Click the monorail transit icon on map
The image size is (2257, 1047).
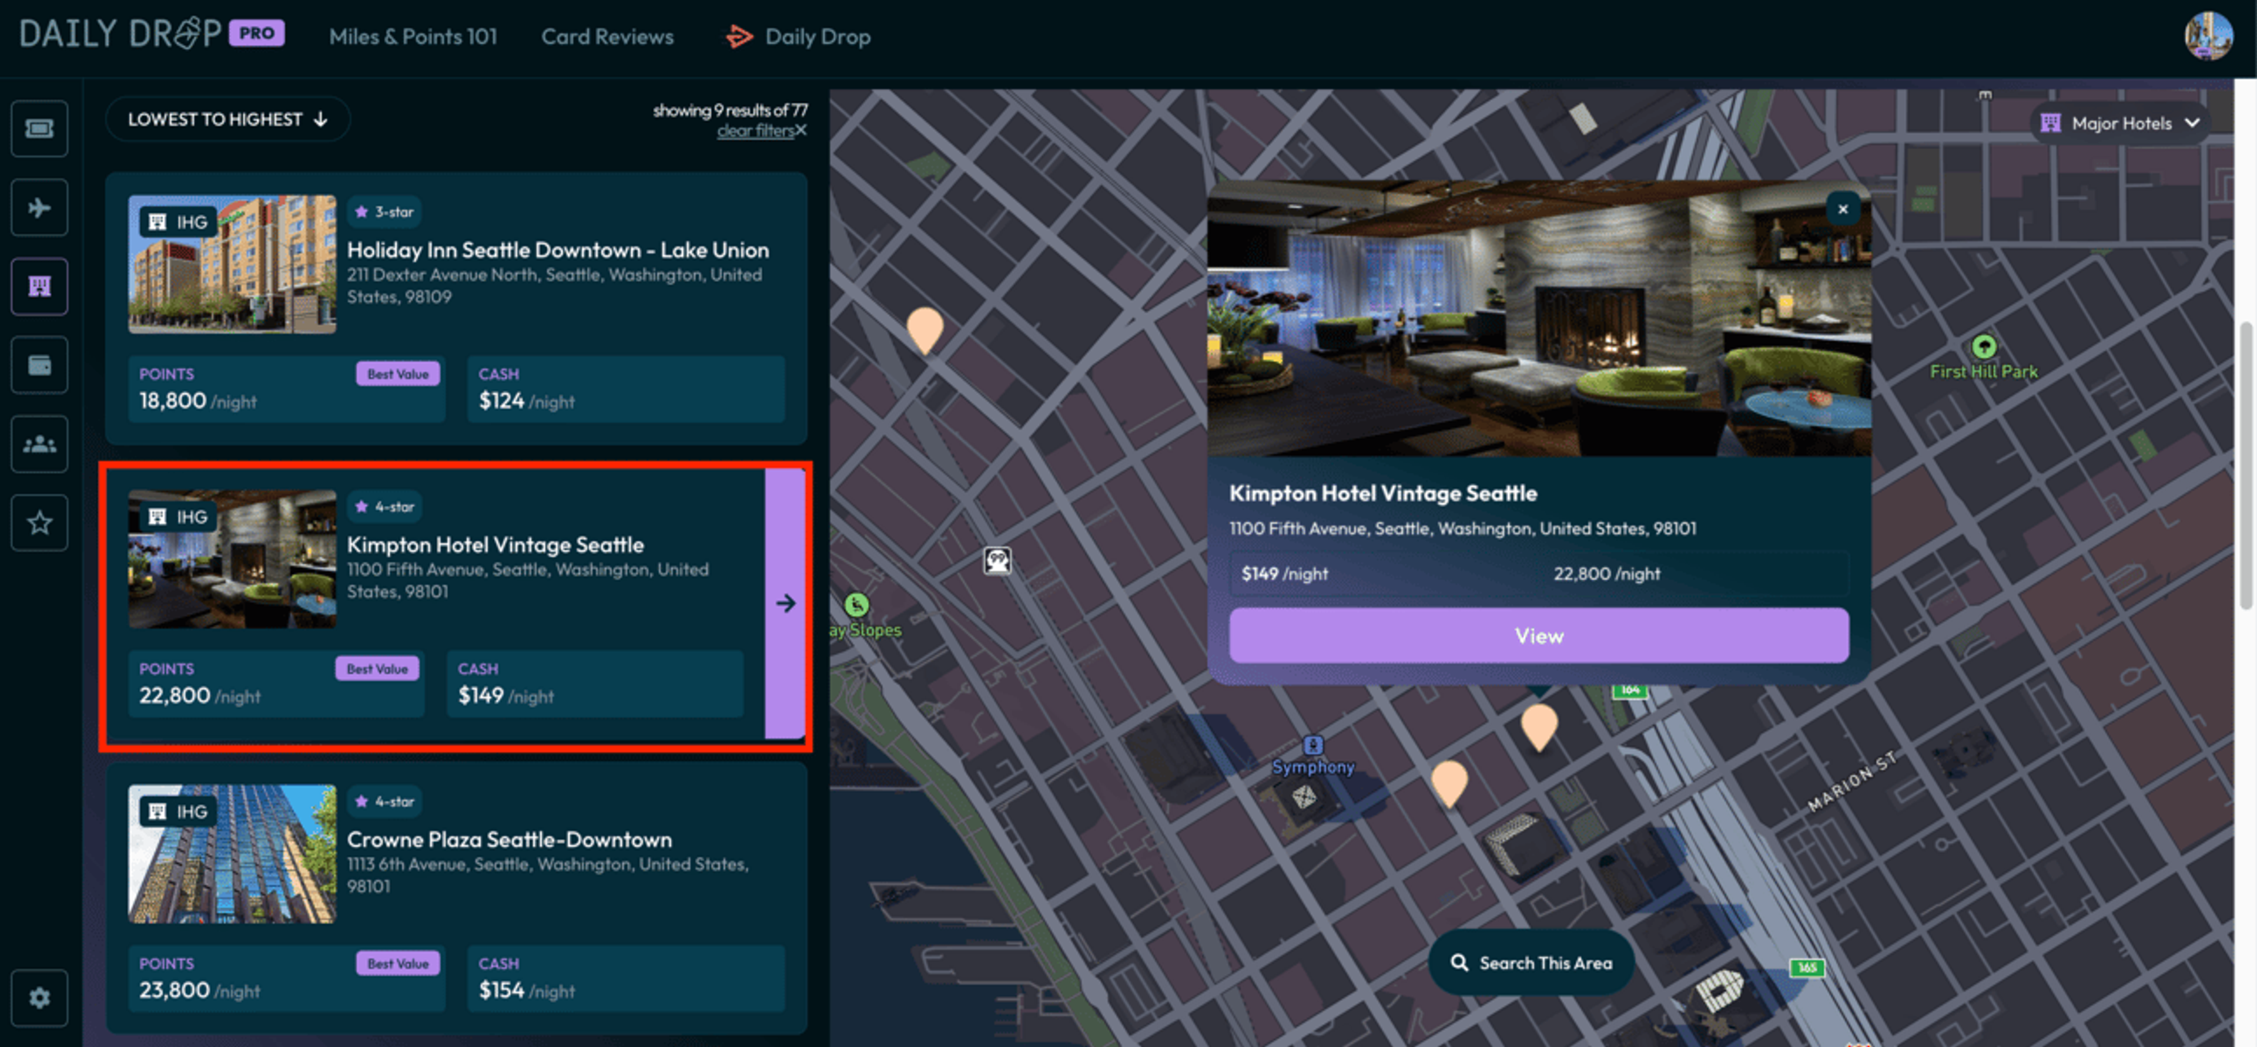(x=997, y=560)
